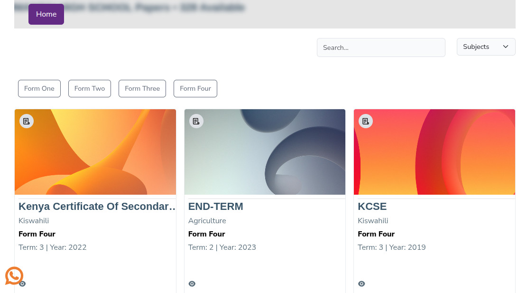Click the eye view icon under END-TERM card
The width and height of the screenshot is (527, 293).
(x=192, y=284)
